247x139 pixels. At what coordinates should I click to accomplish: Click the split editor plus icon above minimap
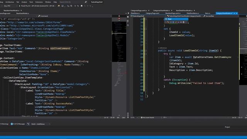pos(119,16)
